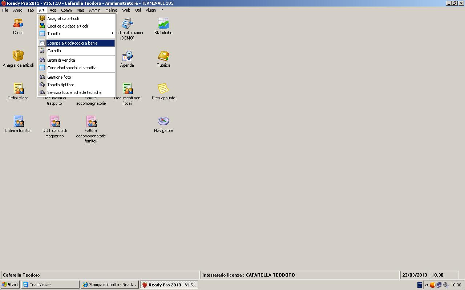Viewport: 465px width, 290px height.
Task: Switch to TeamViewer in the taskbar
Action: (51, 285)
